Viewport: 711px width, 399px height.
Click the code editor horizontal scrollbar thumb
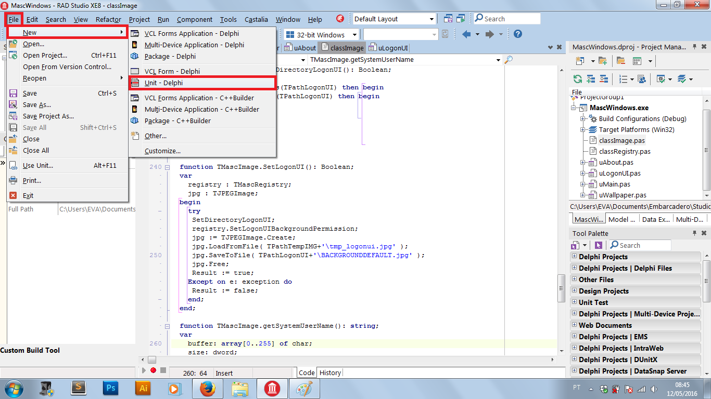pos(151,360)
